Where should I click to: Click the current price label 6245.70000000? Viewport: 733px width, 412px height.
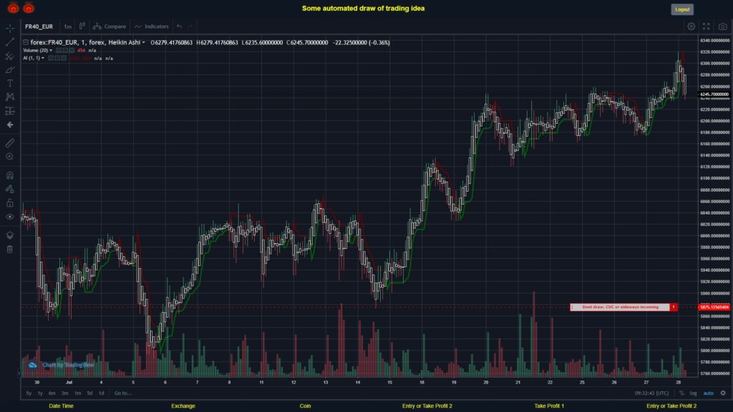pyautogui.click(x=714, y=94)
